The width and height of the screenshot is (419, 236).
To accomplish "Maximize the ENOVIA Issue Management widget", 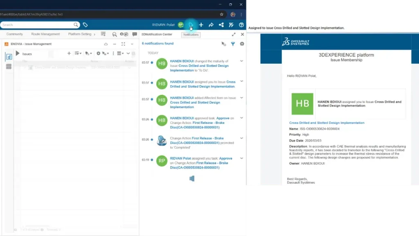I will point(123,44).
